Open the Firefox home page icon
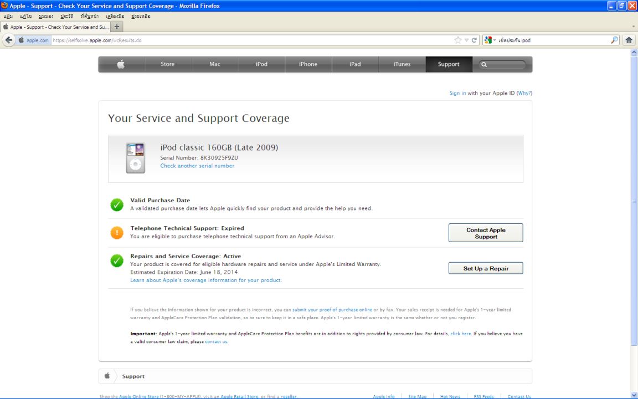This screenshot has width=638, height=399. (x=629, y=40)
